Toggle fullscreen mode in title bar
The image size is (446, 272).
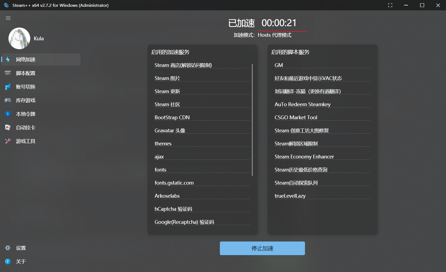pos(390,5)
